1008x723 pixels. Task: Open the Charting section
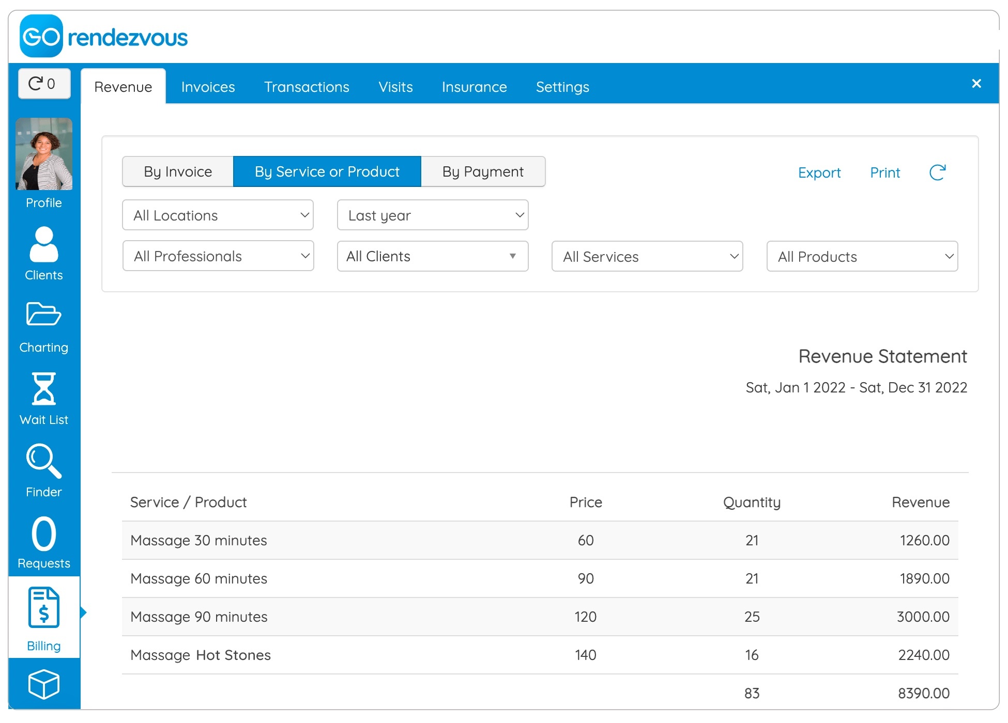pos(43,326)
